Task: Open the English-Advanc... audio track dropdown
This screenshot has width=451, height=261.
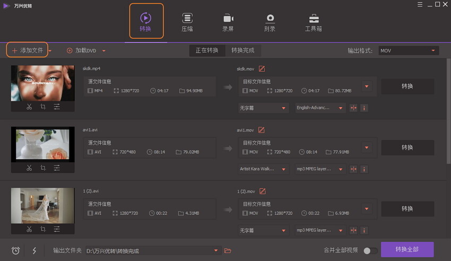Action: point(320,108)
